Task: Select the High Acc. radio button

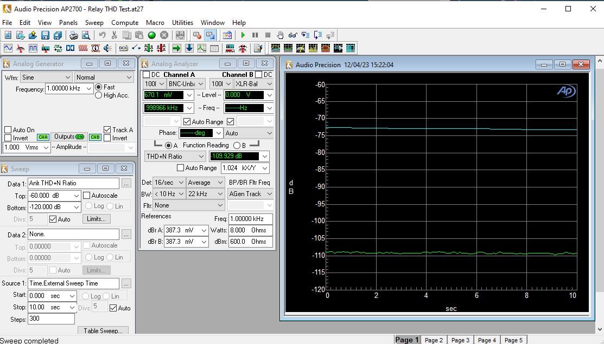Action: pos(99,95)
